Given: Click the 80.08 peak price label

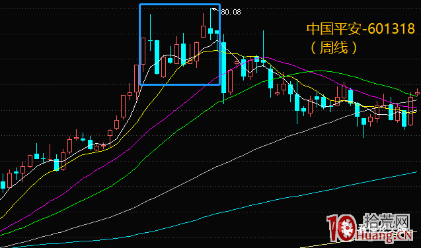Looking at the screenshot, I should pyautogui.click(x=231, y=12).
